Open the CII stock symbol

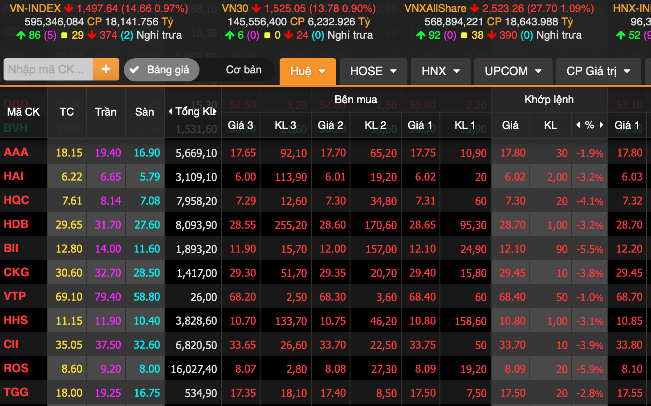tap(11, 344)
